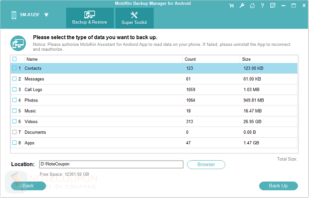Screen dimensions: 309x198
Task: Click the Photos size 949.81 MB
Action: (254, 100)
